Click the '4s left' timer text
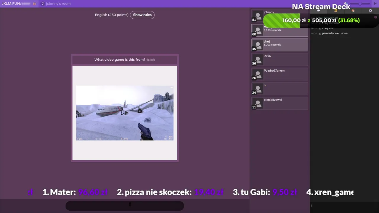Viewport: 379px width, 213px height. pos(151,60)
